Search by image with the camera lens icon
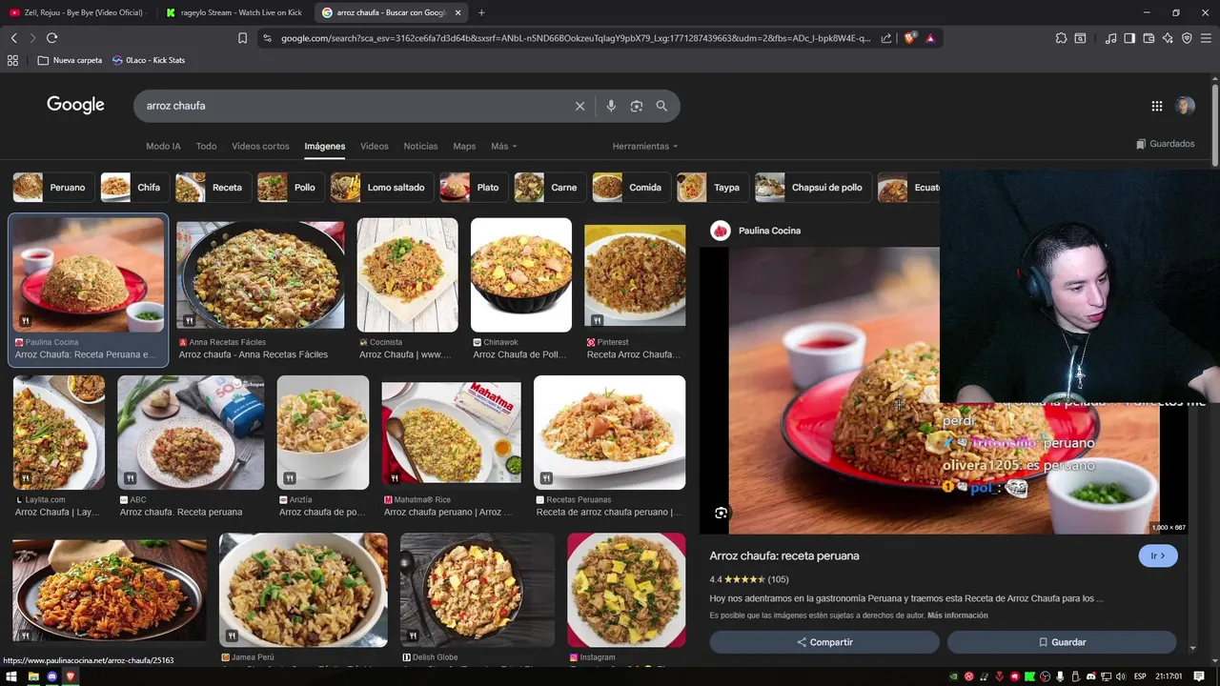This screenshot has width=1220, height=686. point(637,106)
